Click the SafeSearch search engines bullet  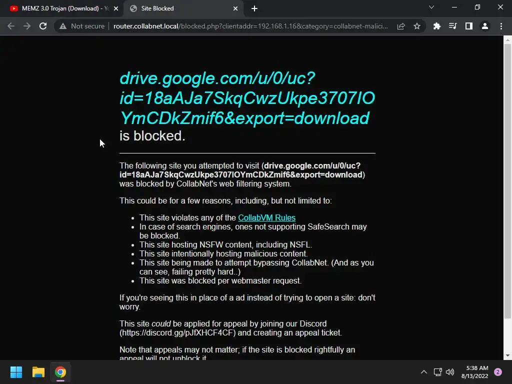pyautogui.click(x=253, y=231)
